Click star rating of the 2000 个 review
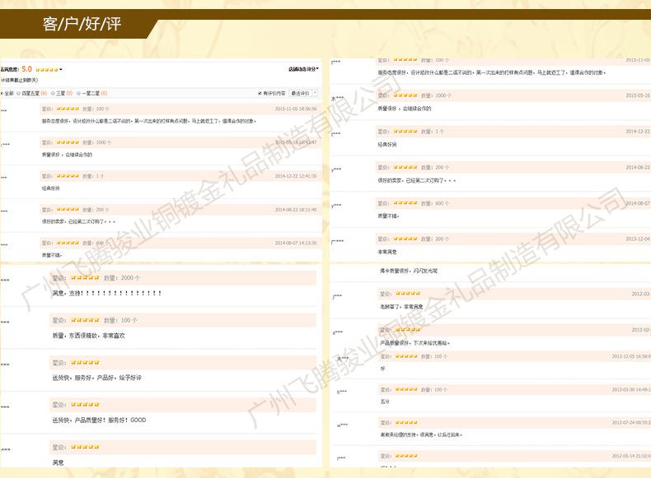This screenshot has height=478, width=651. 85,278
